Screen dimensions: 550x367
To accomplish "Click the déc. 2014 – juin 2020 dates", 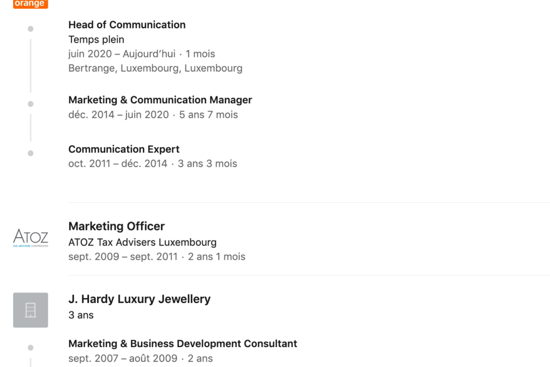I will [x=118, y=115].
